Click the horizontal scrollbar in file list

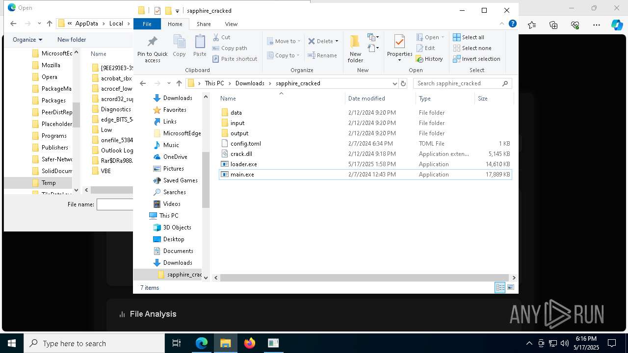[x=366, y=277]
